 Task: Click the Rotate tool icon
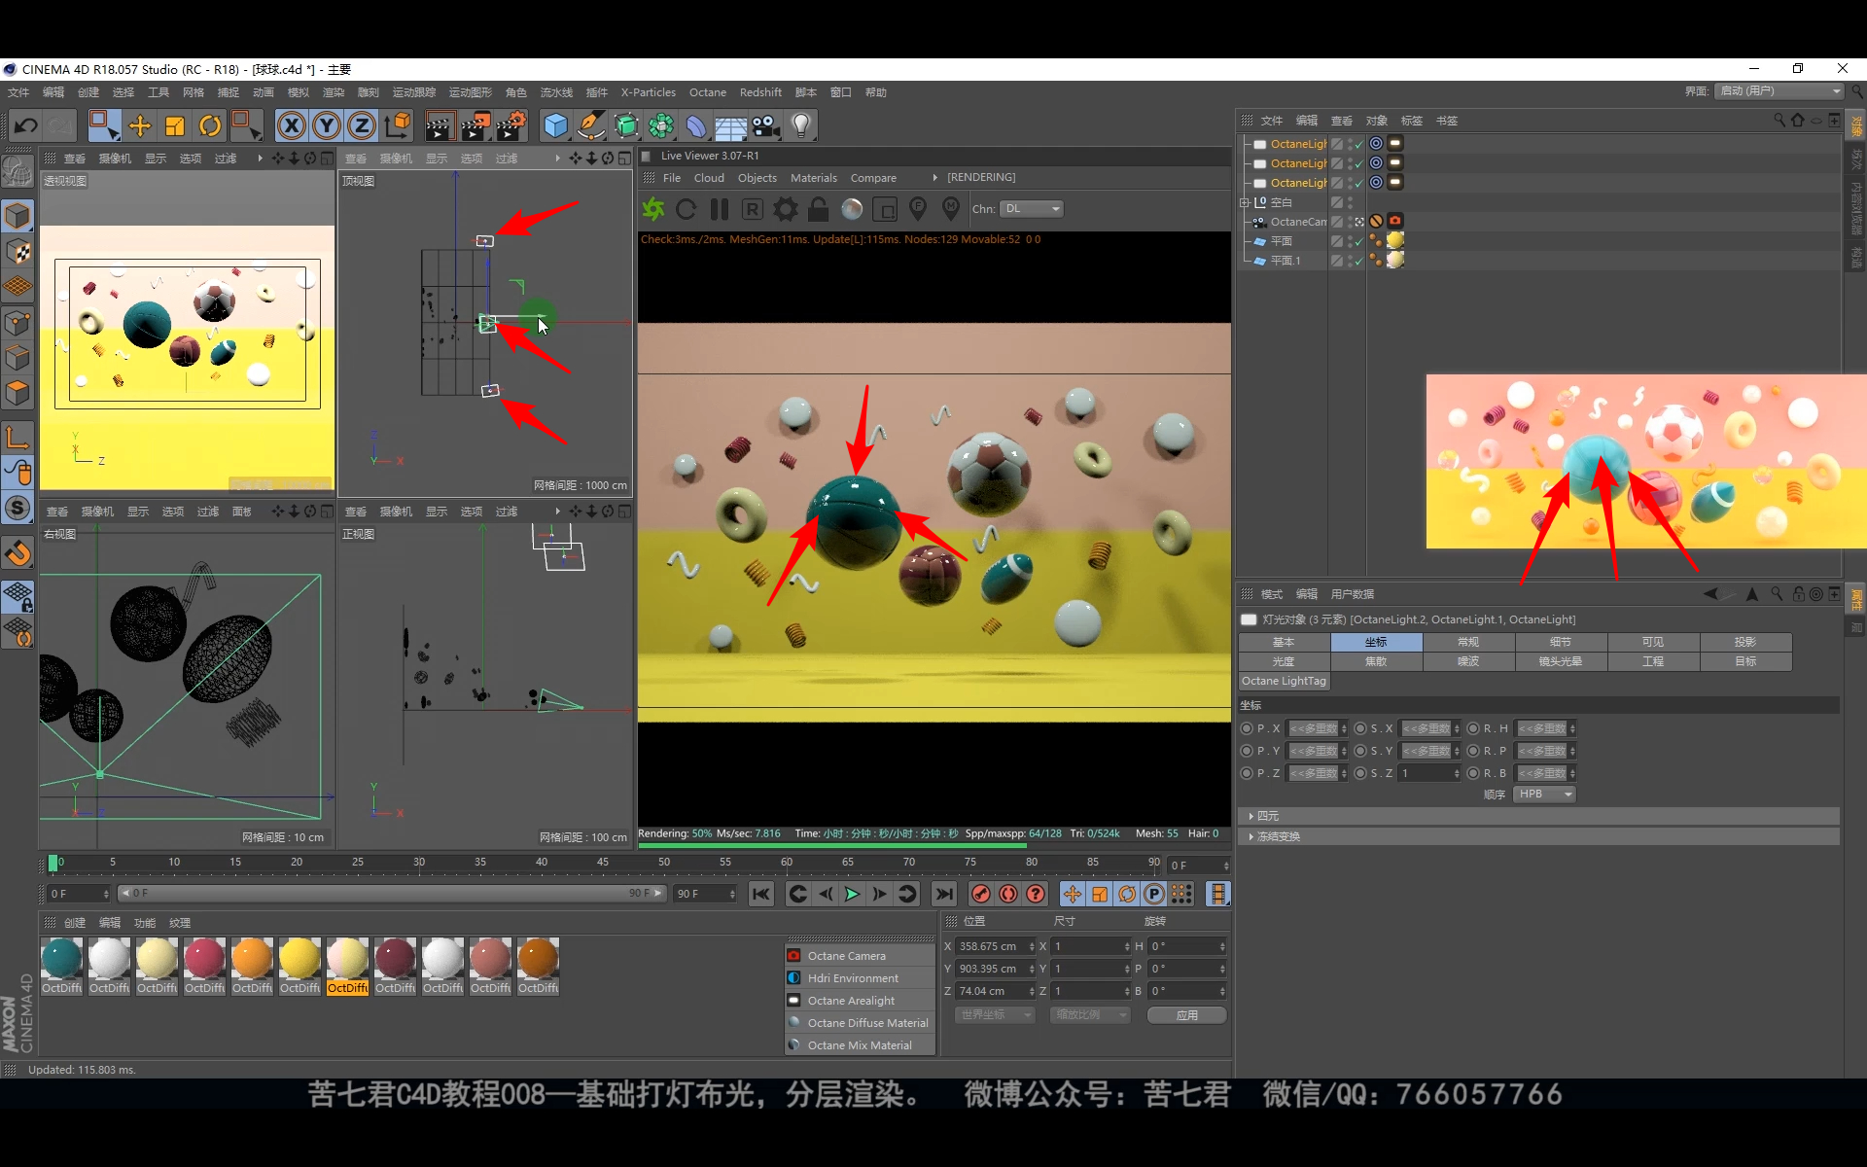pyautogui.click(x=210, y=125)
